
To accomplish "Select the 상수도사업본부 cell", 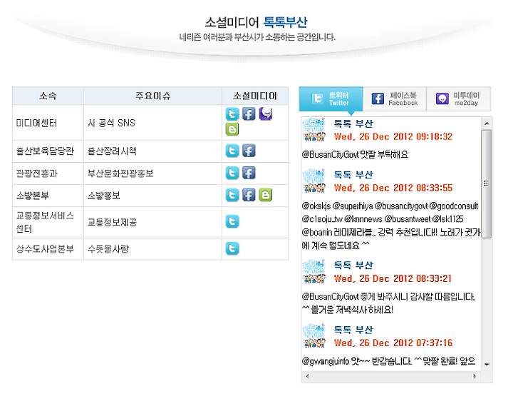I will 48,249.
